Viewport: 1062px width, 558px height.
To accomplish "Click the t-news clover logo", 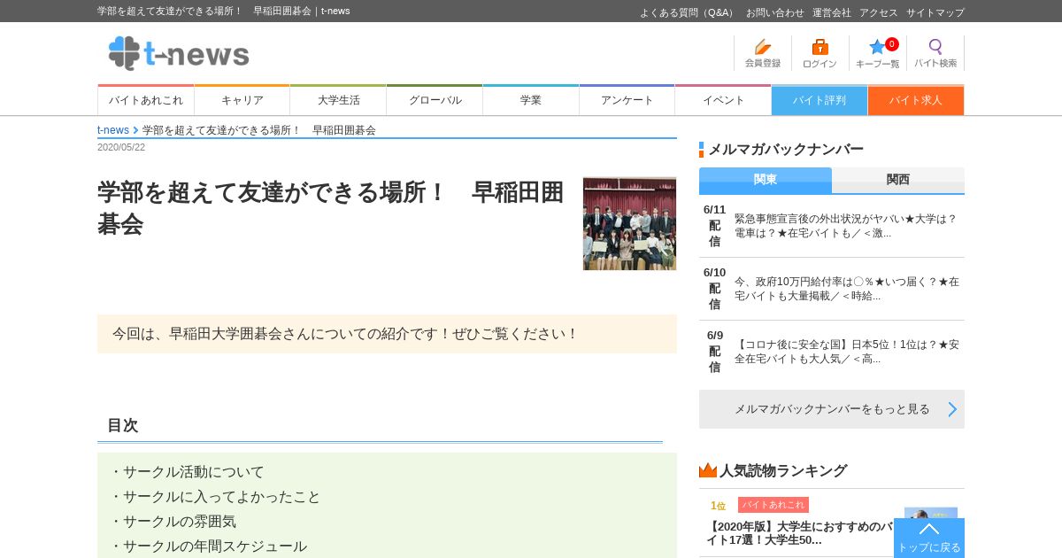I will coord(179,53).
